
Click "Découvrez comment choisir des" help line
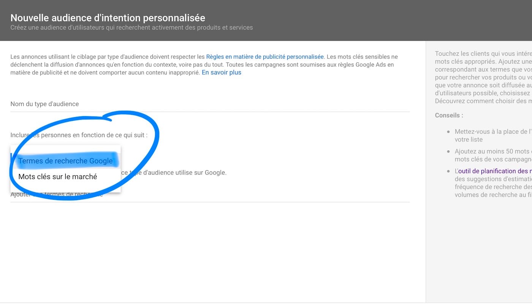pos(483,101)
